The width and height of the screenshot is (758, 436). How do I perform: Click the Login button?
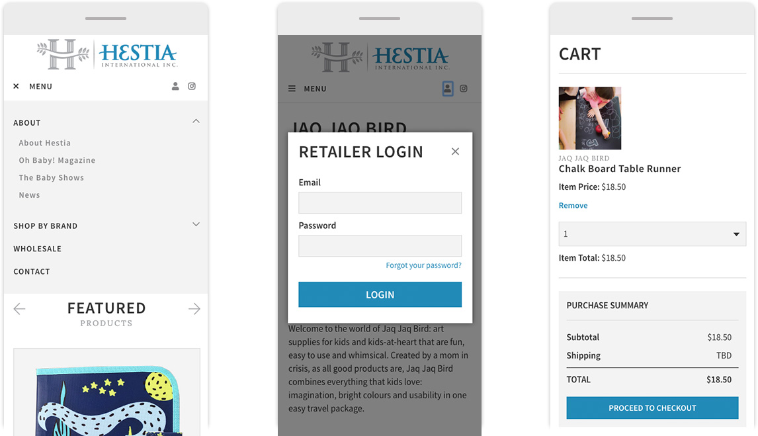point(380,294)
